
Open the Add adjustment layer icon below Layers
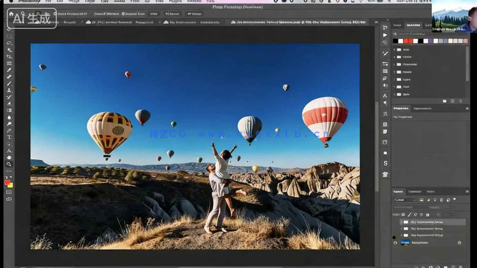(438, 267)
